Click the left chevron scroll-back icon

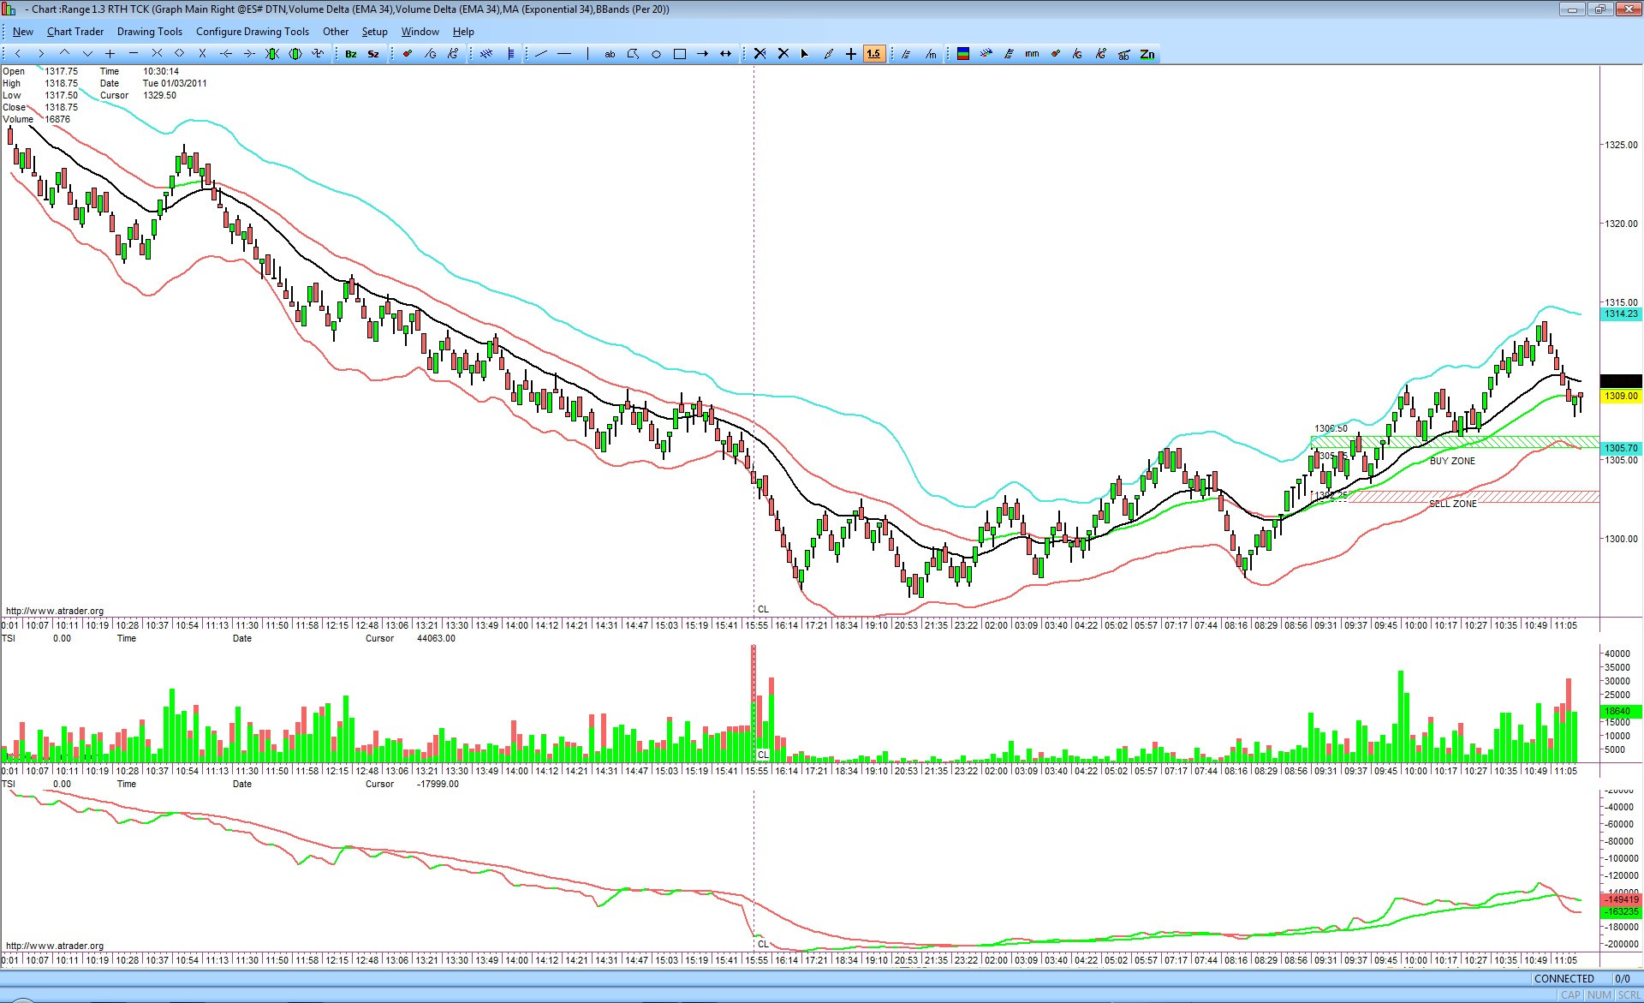(x=18, y=54)
